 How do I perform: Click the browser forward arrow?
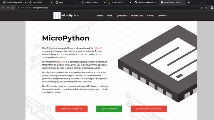(x=8, y=8)
